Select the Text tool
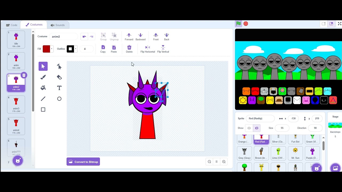Image resolution: width=342 pixels, height=192 pixels. pos(59,88)
